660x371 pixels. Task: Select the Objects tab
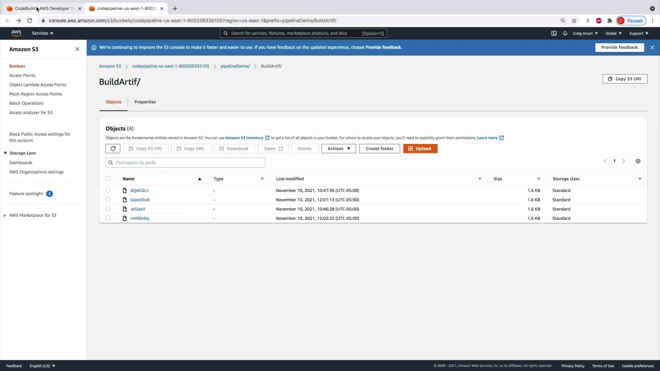click(x=113, y=102)
